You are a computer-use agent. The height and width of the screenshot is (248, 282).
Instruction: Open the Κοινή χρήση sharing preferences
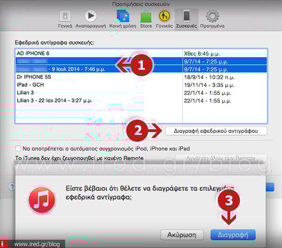pos(123,19)
